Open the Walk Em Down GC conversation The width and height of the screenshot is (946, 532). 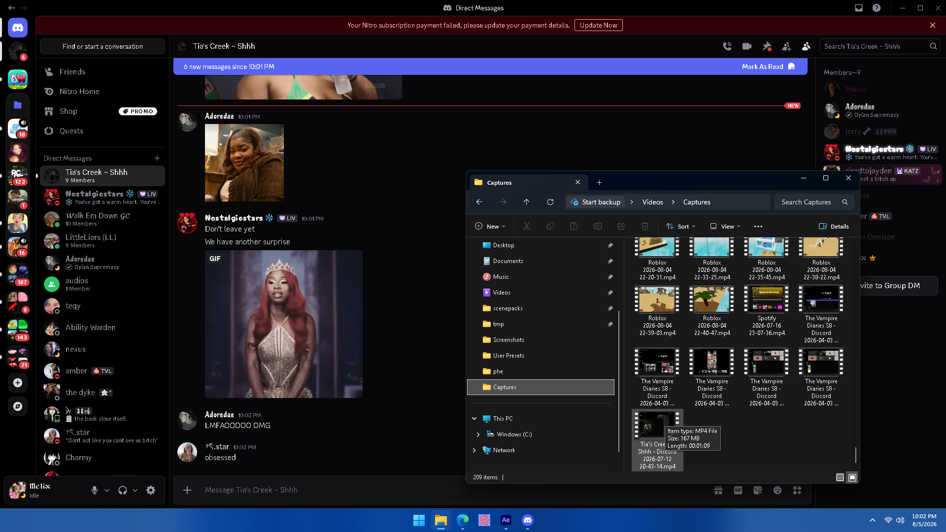[102, 219]
